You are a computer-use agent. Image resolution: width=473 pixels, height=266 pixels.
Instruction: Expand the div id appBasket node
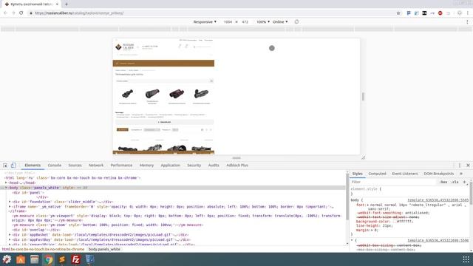point(10,235)
